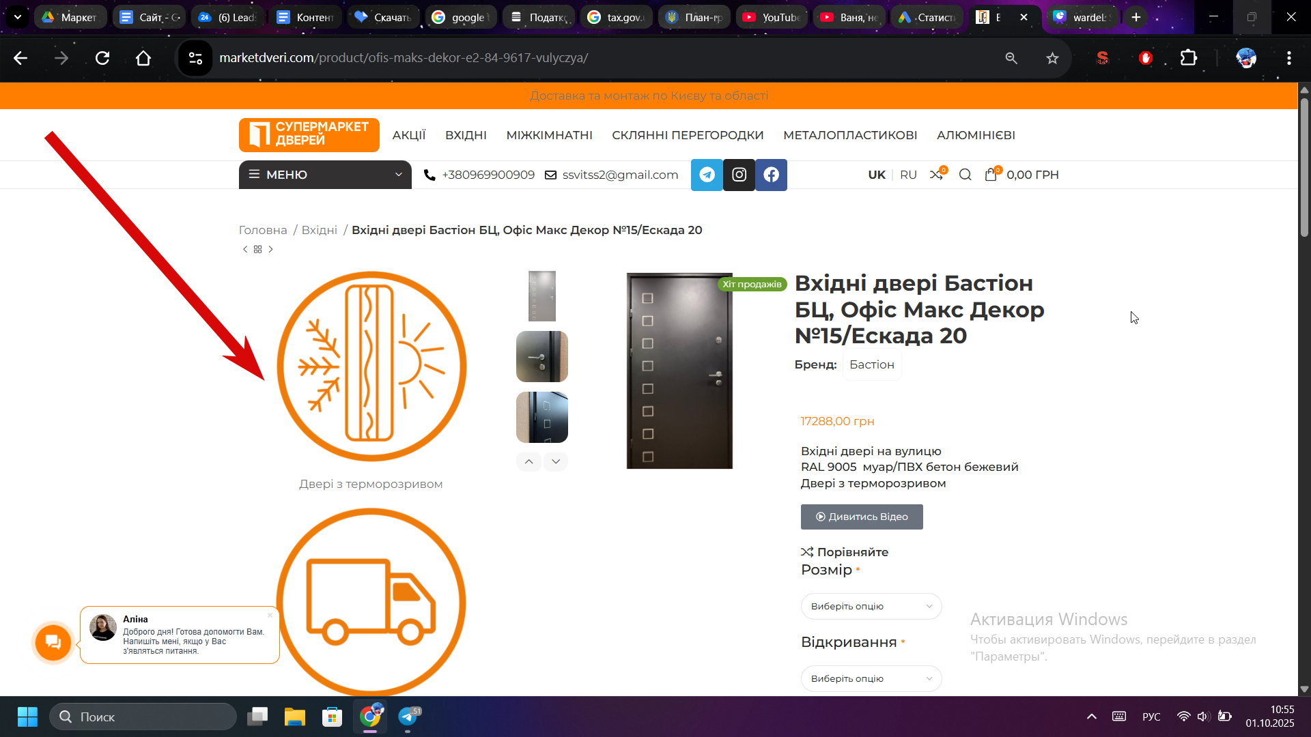This screenshot has height=737, width=1311.
Task: Click the products grid icon under breadcrumbs
Action: (x=257, y=249)
